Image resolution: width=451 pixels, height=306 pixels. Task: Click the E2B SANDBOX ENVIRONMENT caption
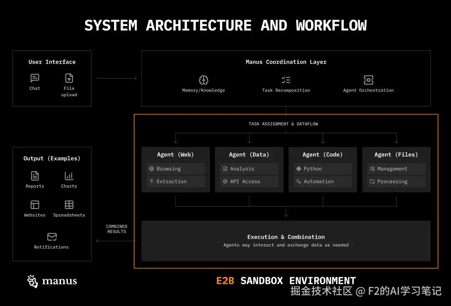point(286,280)
